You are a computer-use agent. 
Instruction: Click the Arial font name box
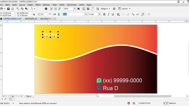click(x=74, y=14)
